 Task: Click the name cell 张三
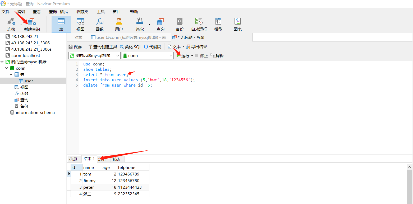click(92, 194)
